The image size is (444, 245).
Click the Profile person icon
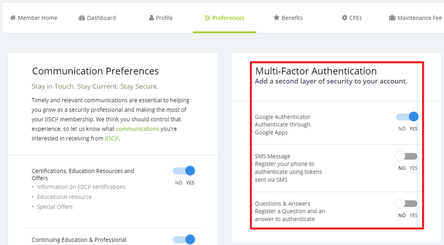click(151, 18)
